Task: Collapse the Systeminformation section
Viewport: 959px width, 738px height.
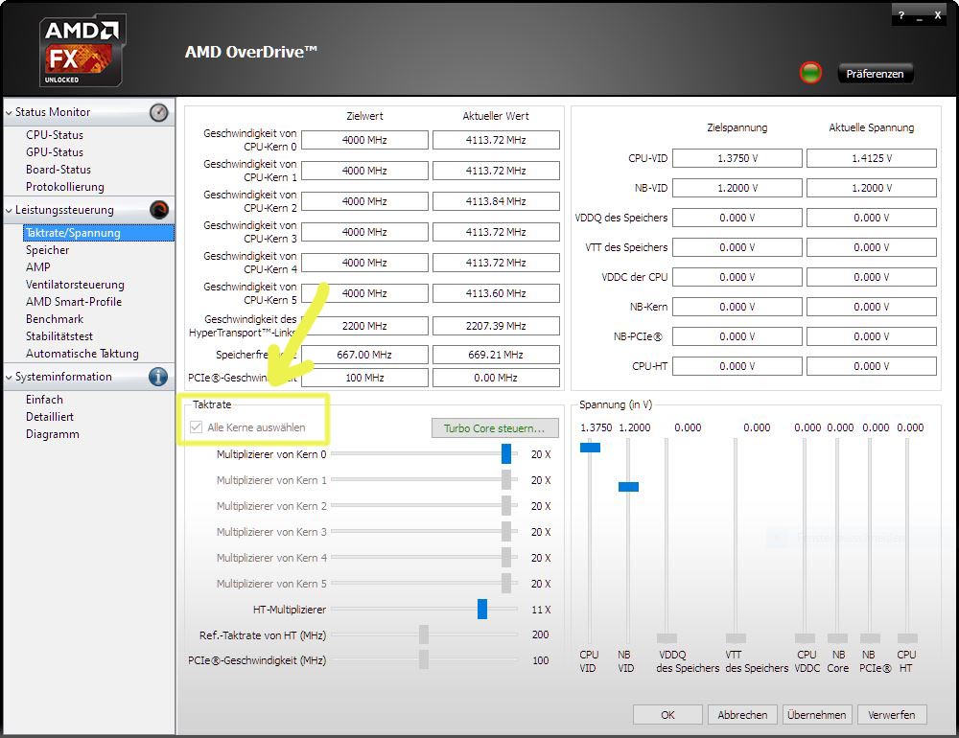Action: (9, 378)
